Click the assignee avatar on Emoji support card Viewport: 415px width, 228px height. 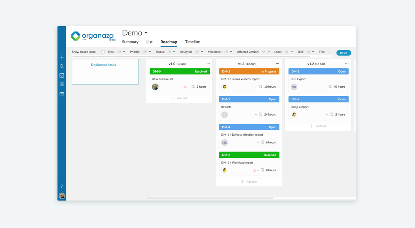(x=294, y=115)
